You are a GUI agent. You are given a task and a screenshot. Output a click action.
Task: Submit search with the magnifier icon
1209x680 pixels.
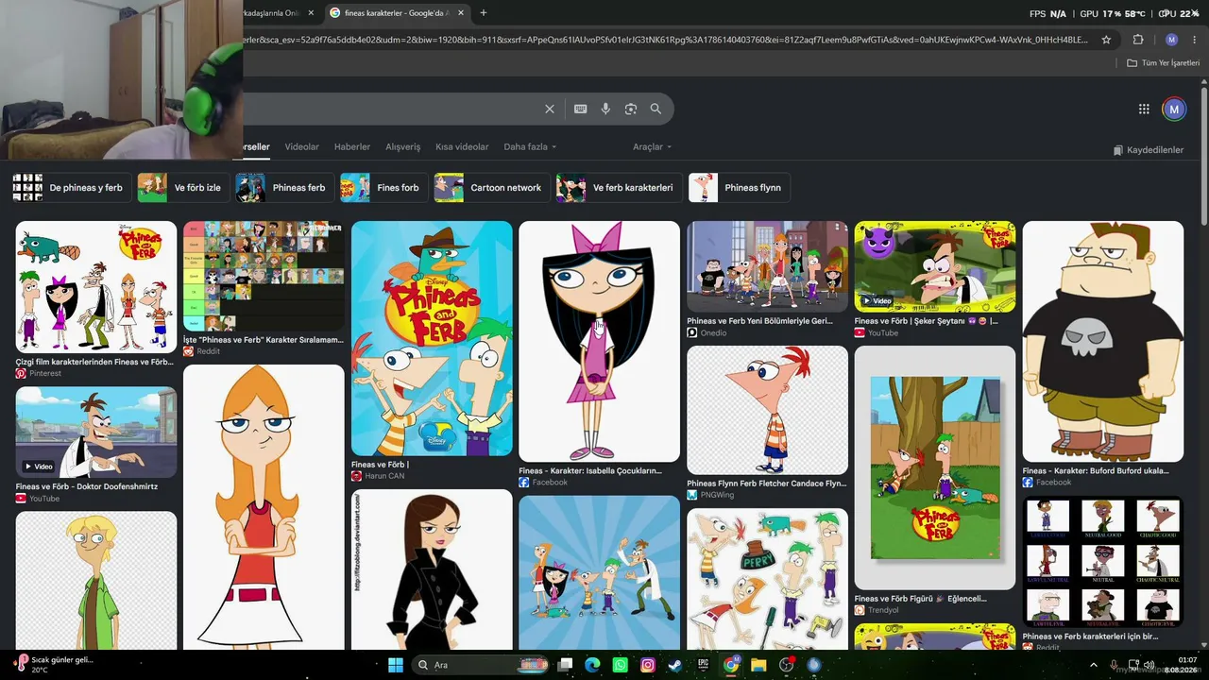point(656,109)
